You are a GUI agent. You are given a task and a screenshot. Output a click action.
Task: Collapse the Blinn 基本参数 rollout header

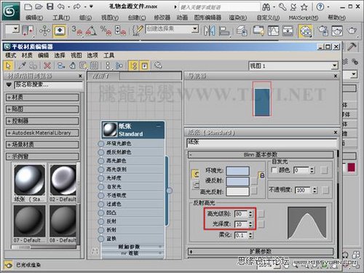tap(261, 154)
